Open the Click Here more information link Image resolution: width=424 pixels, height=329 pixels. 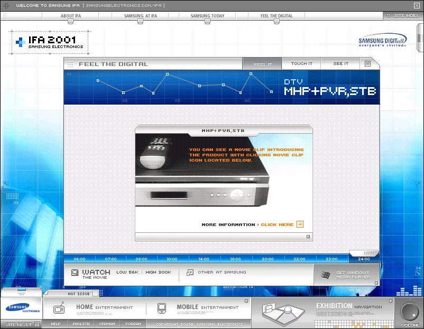pos(277,224)
